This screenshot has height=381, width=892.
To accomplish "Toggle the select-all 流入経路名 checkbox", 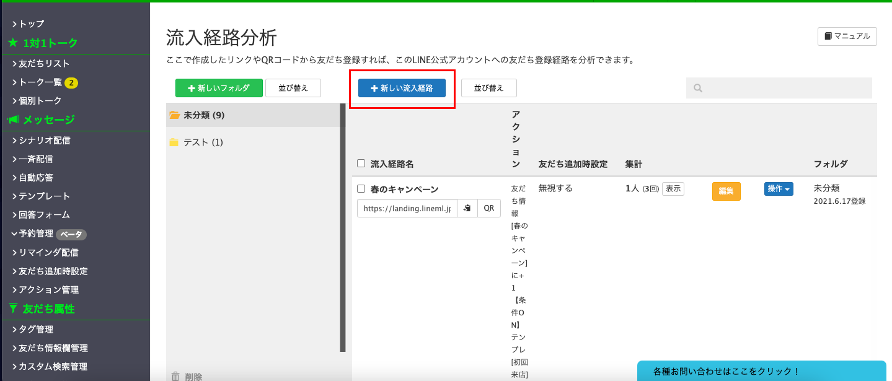I will tap(361, 164).
